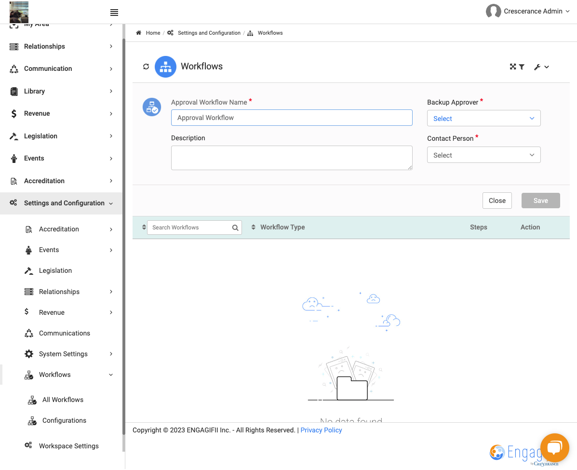Click the Steps column header
The width and height of the screenshot is (577, 470).
pyautogui.click(x=478, y=228)
